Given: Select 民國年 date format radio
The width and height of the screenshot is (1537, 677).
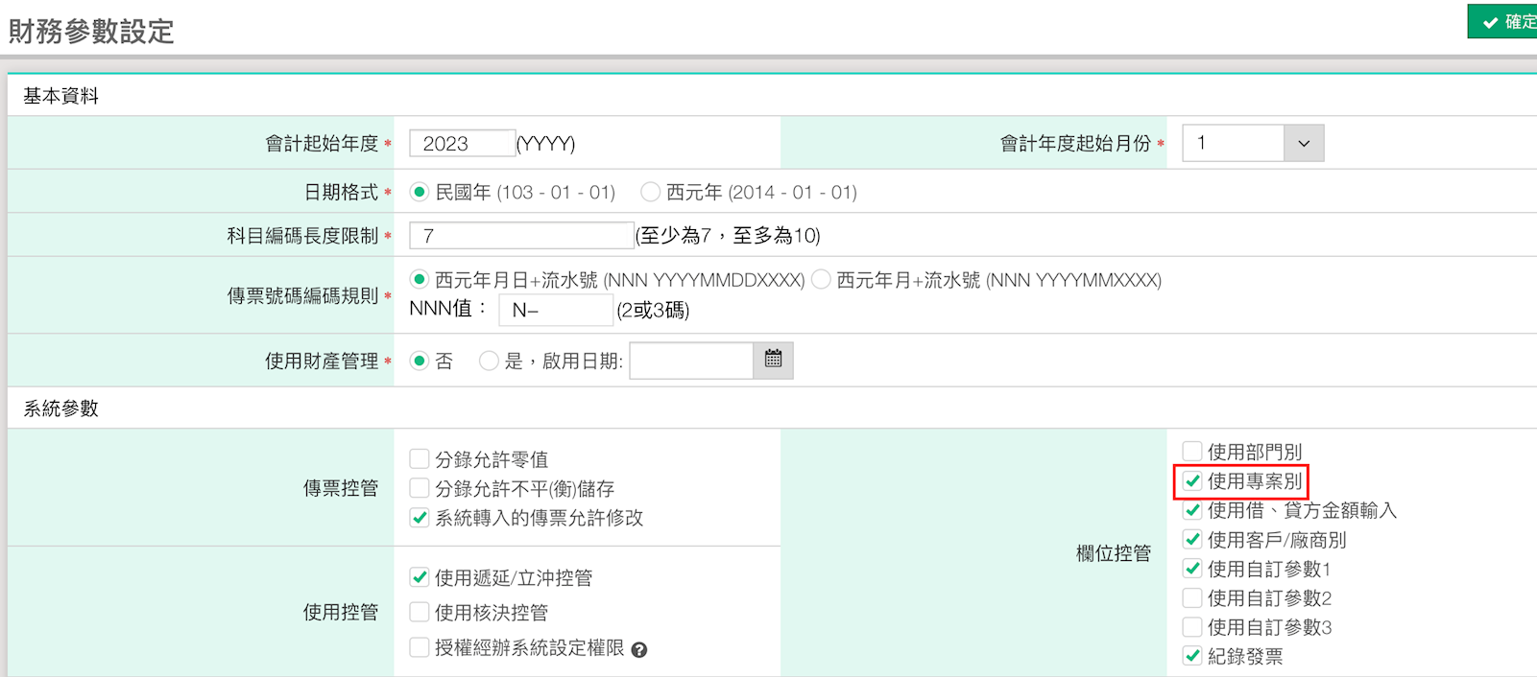Looking at the screenshot, I should pos(420,192).
